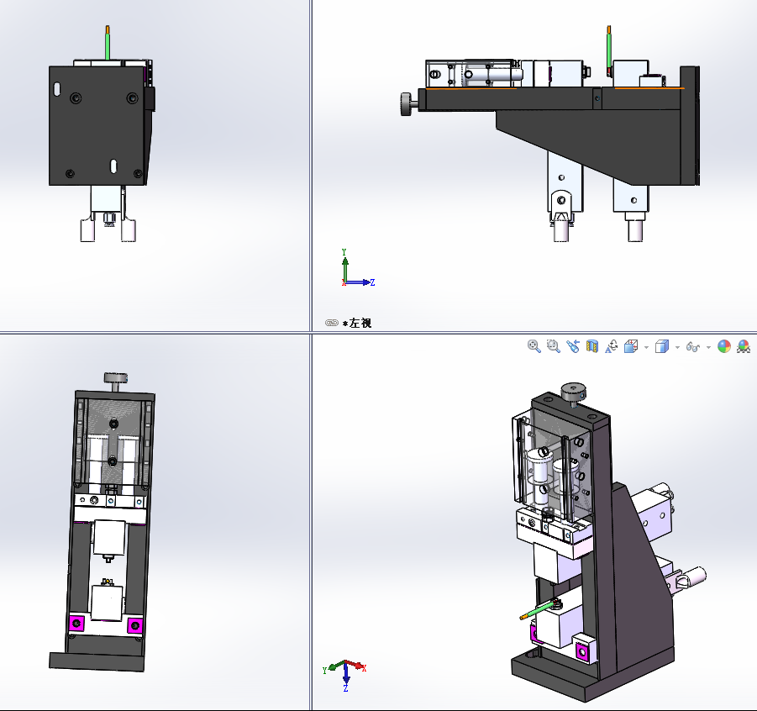Open Edit Appearance color ball

[x=724, y=346]
